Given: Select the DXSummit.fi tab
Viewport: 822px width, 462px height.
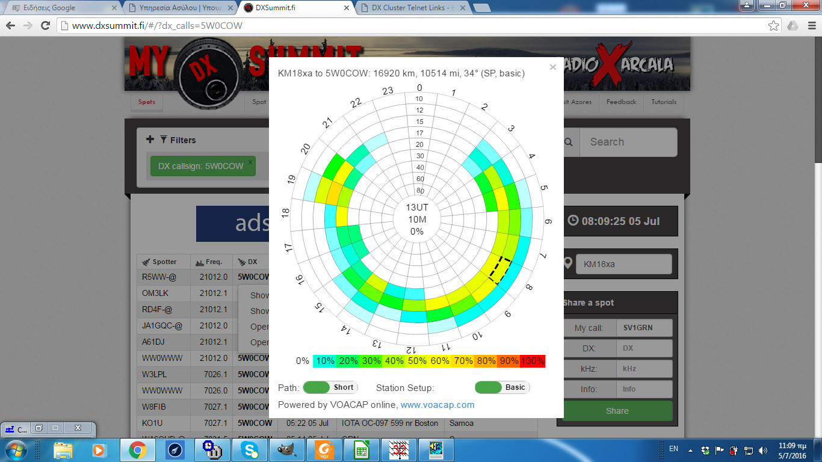Looking at the screenshot, I should [295, 8].
